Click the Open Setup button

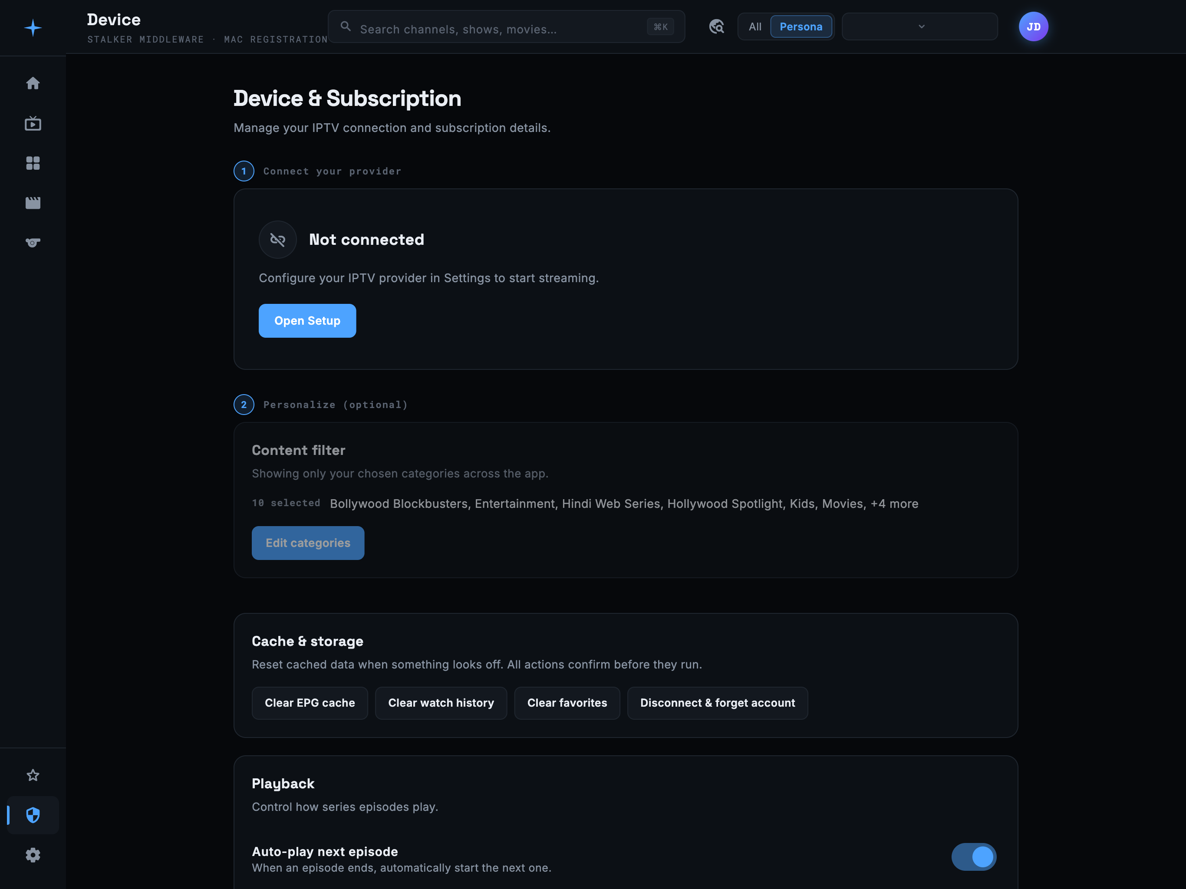click(x=307, y=321)
